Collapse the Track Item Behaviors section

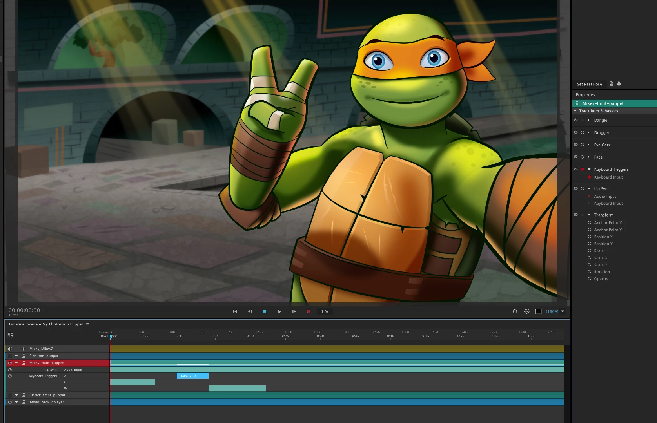tap(575, 111)
